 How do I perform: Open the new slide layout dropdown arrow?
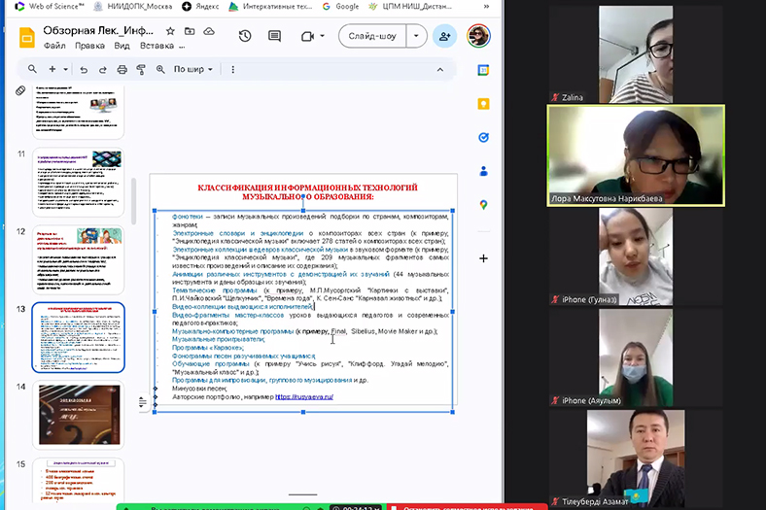[66, 69]
